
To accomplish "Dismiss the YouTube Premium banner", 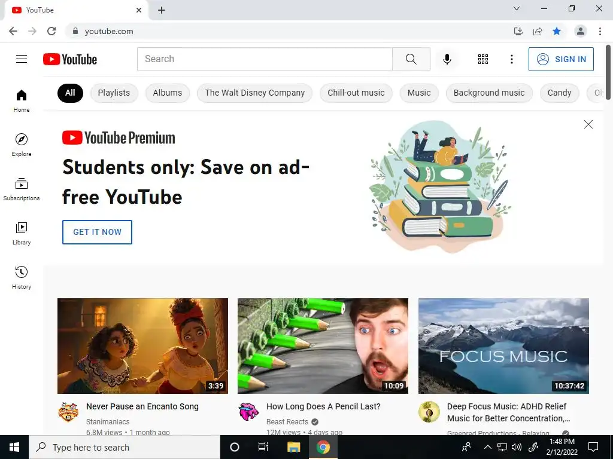I will tap(588, 124).
